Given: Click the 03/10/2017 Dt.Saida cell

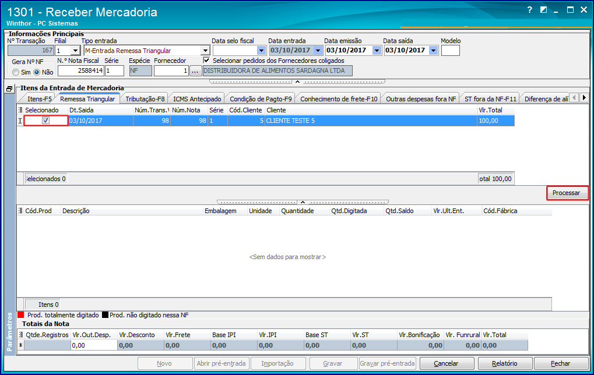Looking at the screenshot, I should click(x=100, y=121).
